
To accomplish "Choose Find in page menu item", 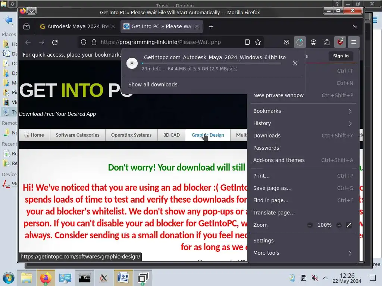I will [303, 200].
